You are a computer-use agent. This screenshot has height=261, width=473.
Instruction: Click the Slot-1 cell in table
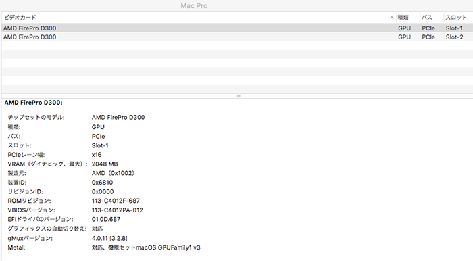pyautogui.click(x=454, y=28)
